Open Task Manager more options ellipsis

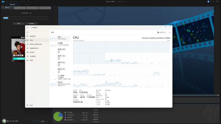pyautogui.click(x=170, y=32)
